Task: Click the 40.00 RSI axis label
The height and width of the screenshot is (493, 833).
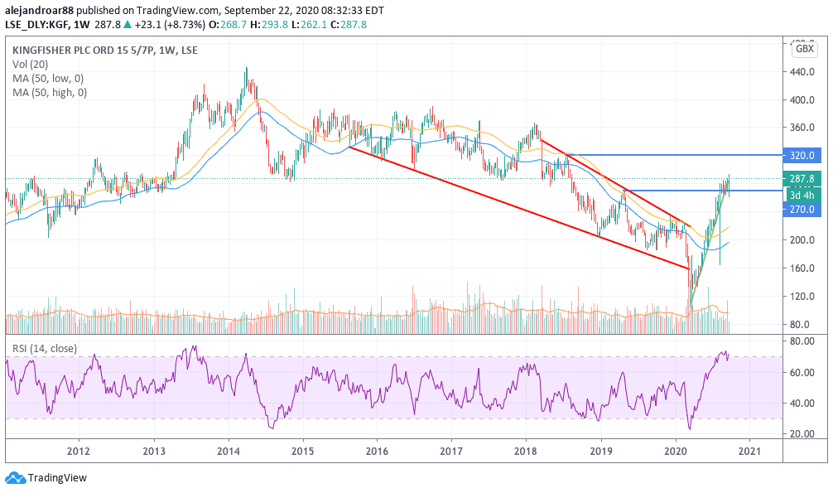Action: click(802, 404)
